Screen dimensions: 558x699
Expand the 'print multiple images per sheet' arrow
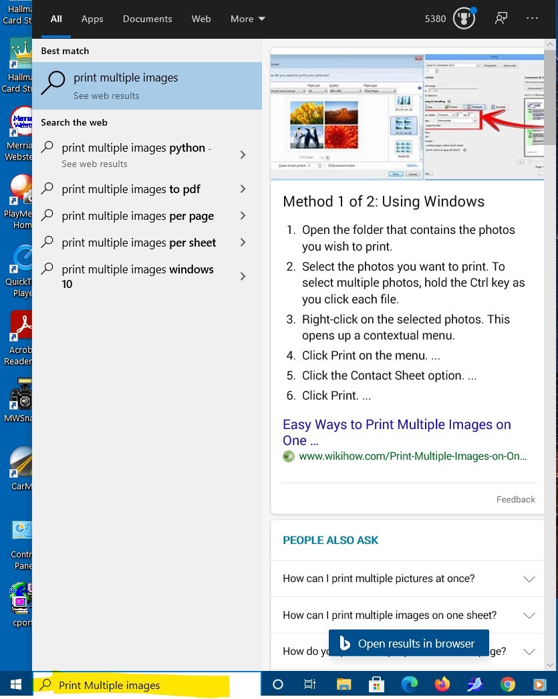pyautogui.click(x=243, y=243)
